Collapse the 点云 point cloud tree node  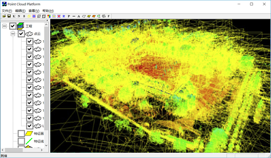click(x=13, y=34)
